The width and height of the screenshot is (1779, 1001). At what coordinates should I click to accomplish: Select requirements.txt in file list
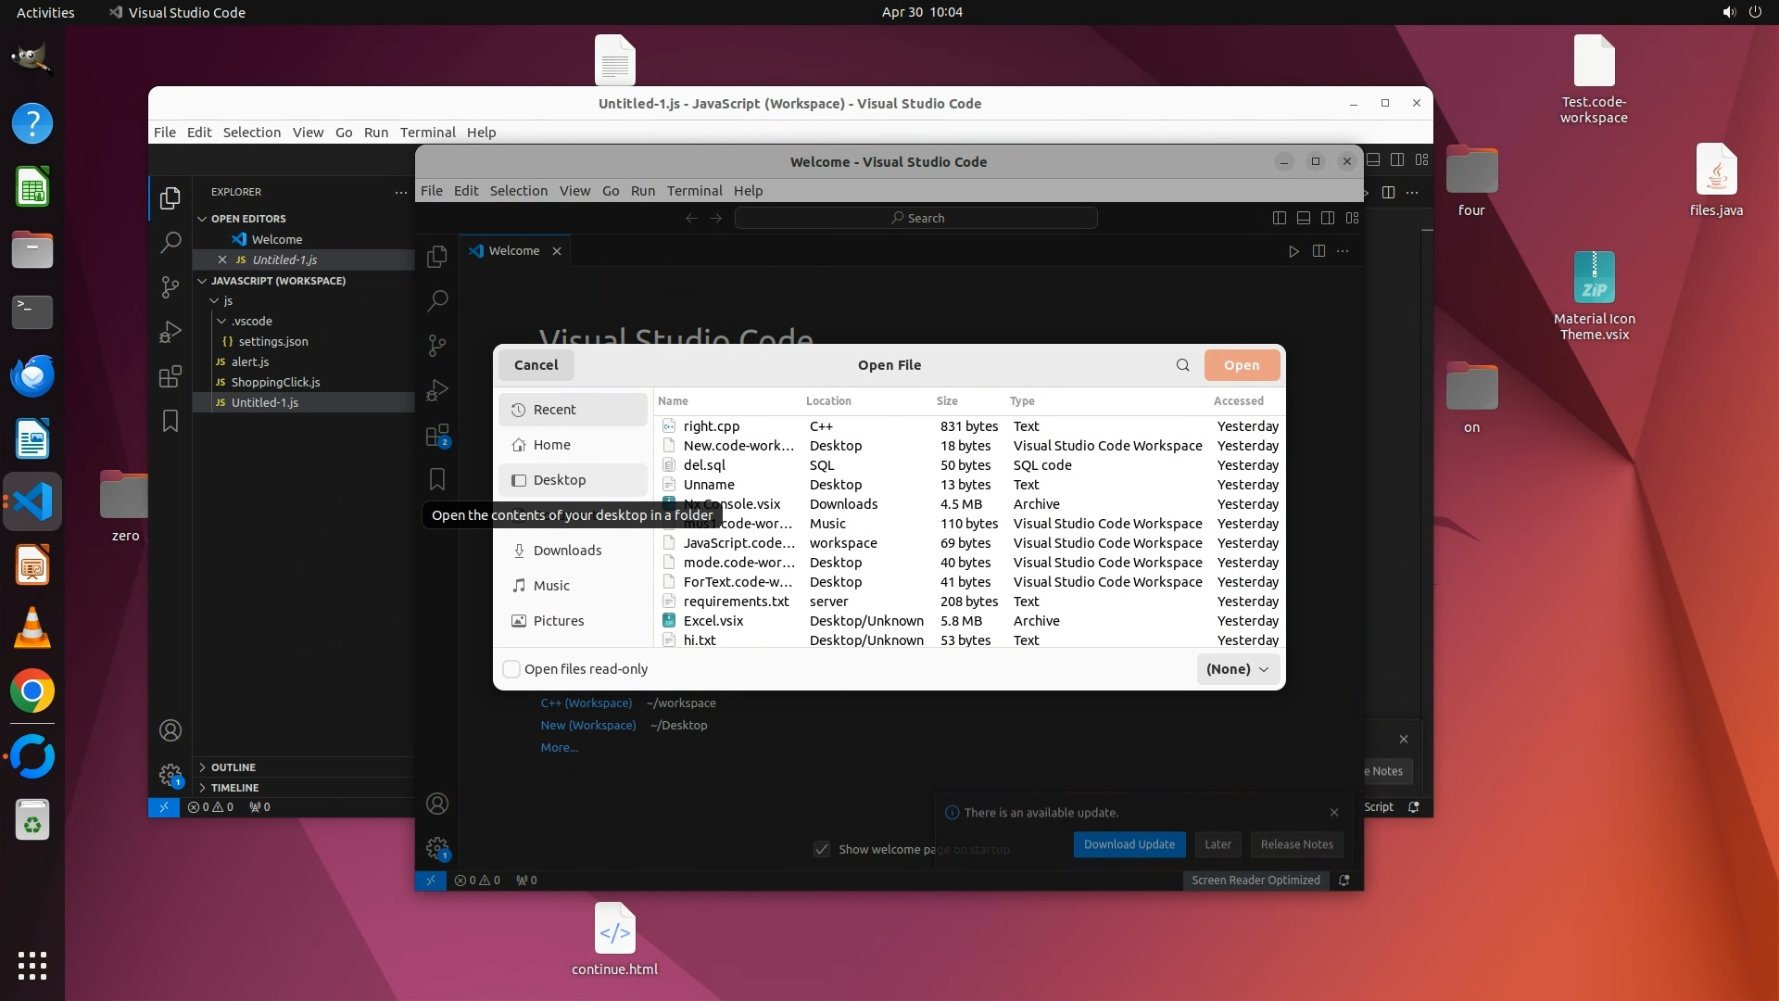click(736, 602)
